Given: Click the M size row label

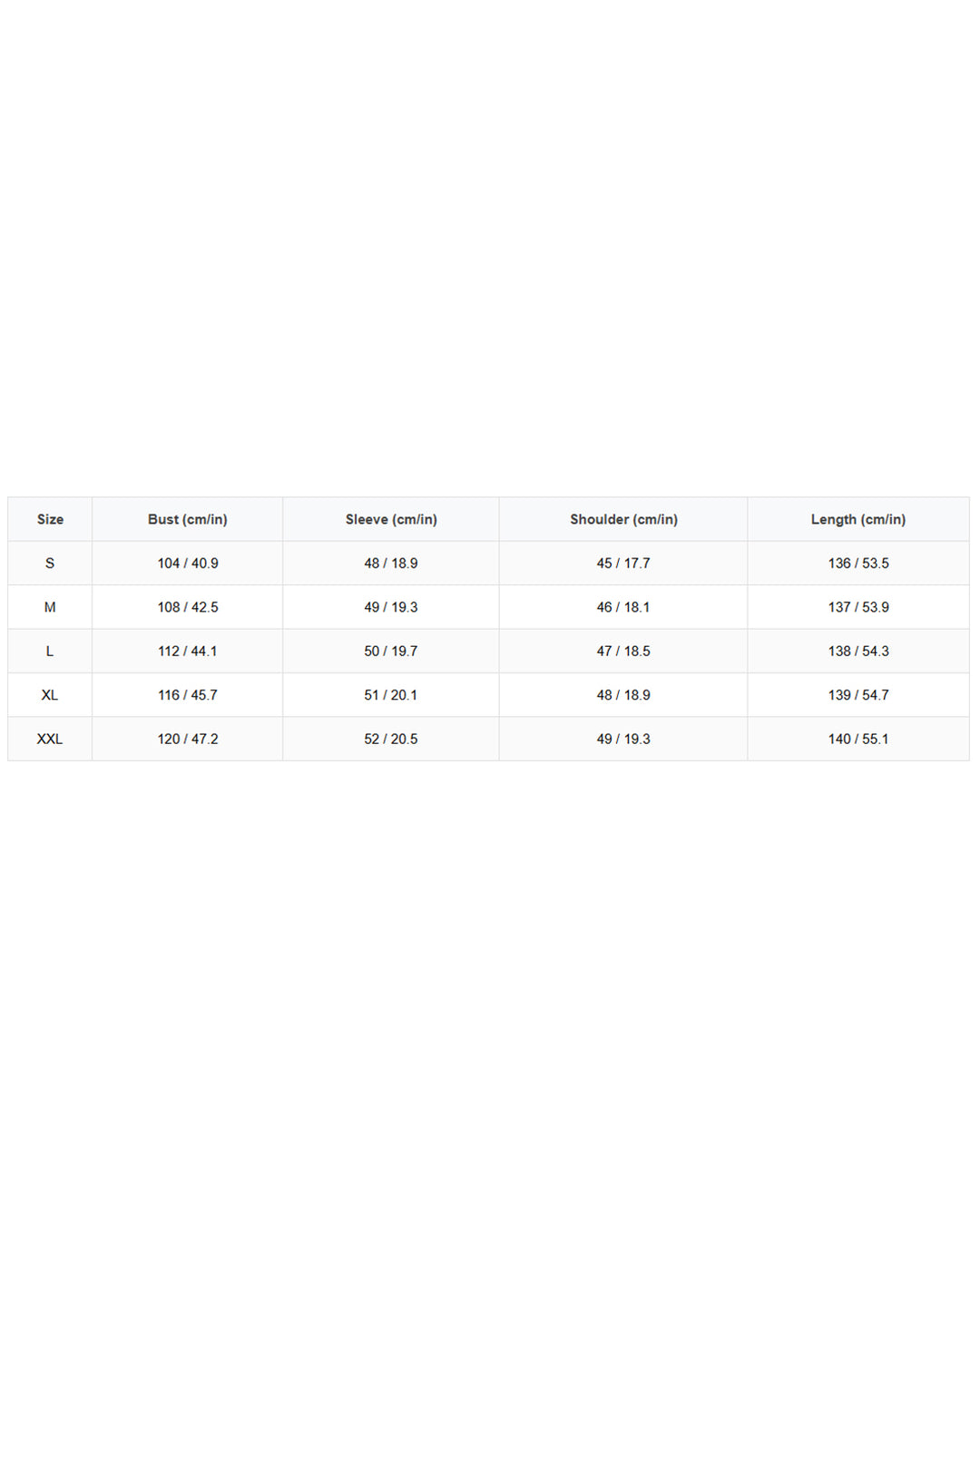Looking at the screenshot, I should [x=50, y=607].
